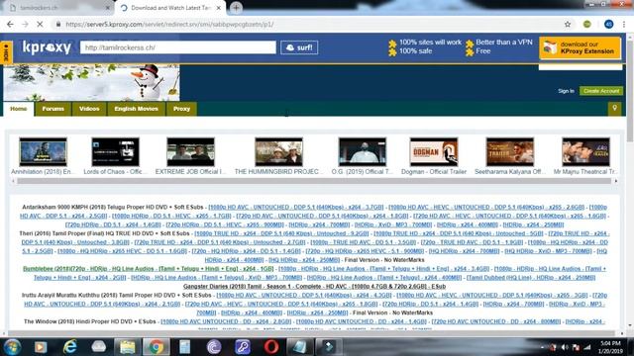Close the Download and Watch Latest tab
The width and height of the screenshot is (634, 356).
pos(219,8)
